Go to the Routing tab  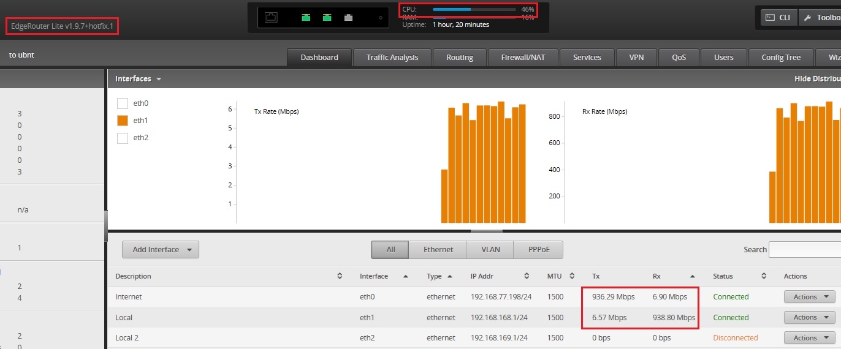(460, 57)
